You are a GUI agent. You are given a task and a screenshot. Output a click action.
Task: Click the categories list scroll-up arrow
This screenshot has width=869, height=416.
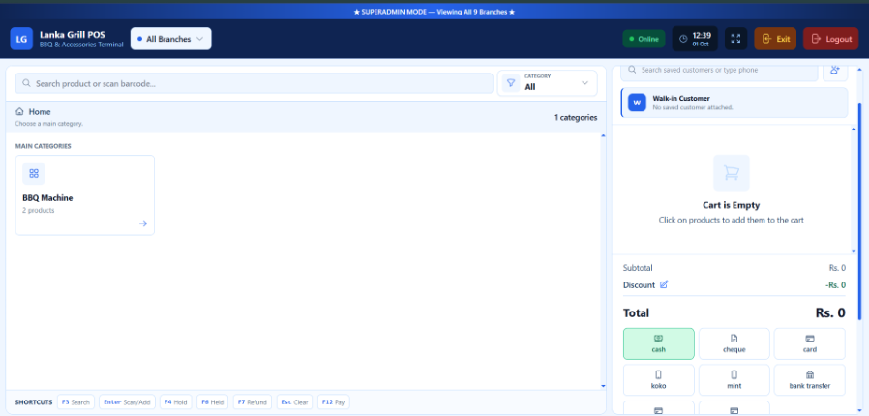603,135
